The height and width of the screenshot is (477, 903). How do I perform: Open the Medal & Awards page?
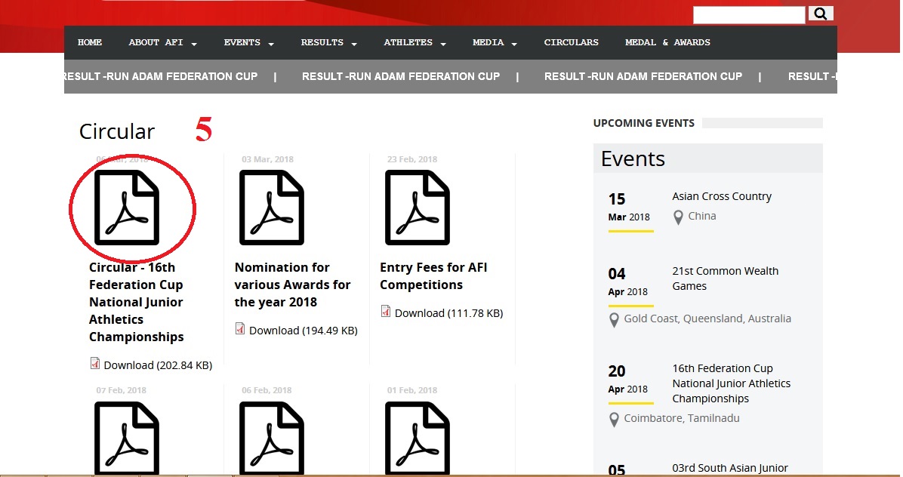point(667,43)
